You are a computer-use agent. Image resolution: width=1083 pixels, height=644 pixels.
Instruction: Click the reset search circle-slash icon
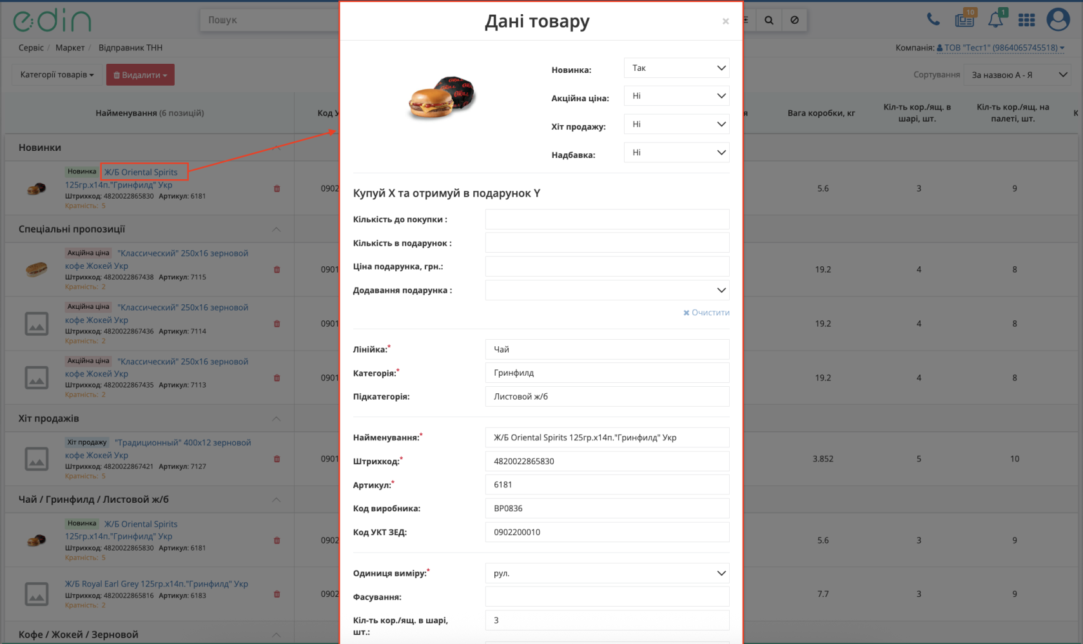(x=794, y=20)
